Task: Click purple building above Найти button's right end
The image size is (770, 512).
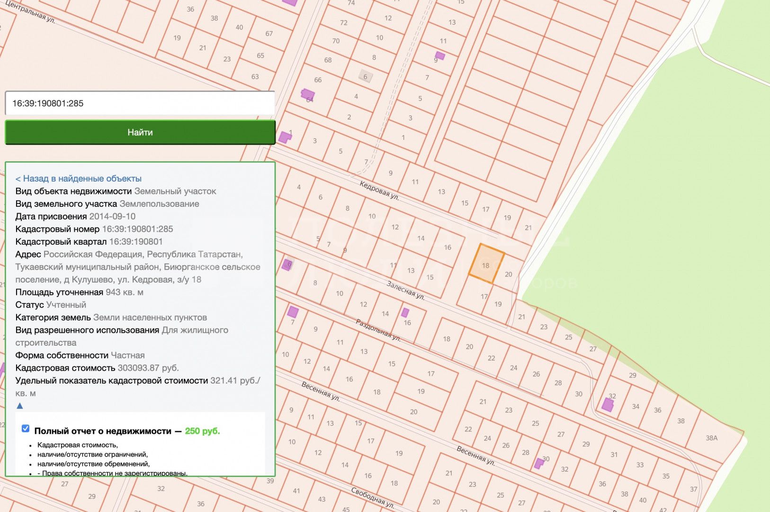Action: (285, 137)
